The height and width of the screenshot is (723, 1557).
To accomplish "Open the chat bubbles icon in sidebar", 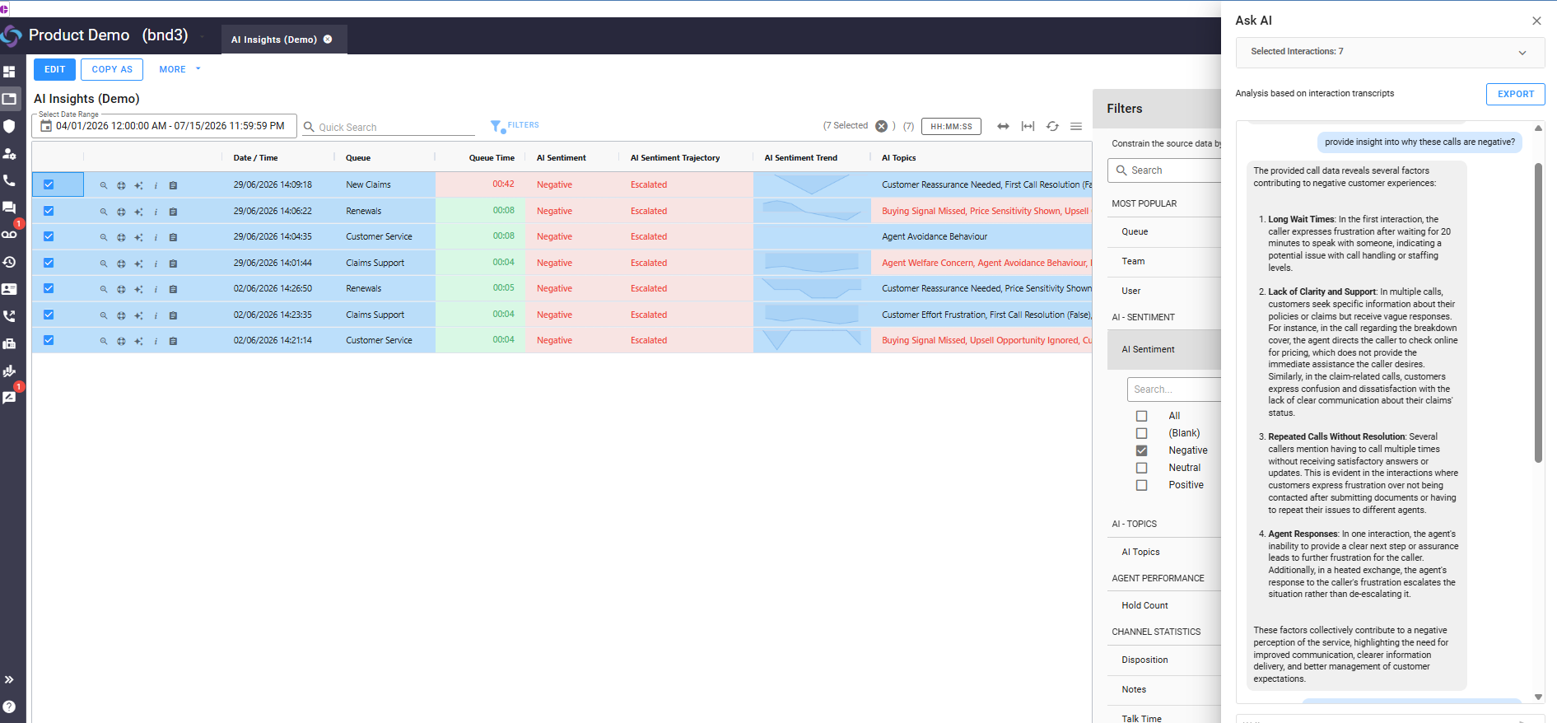I will click(x=9, y=208).
